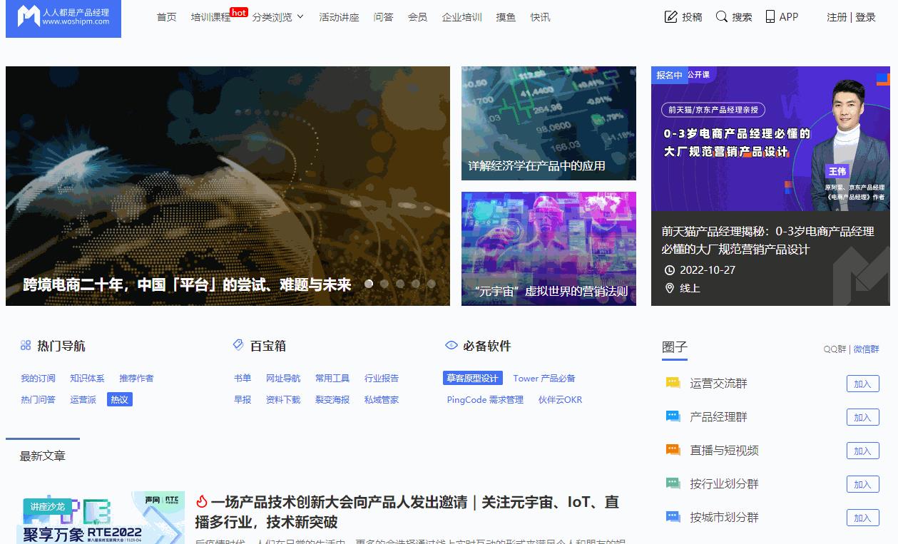The height and width of the screenshot is (544, 898).
Task: Click the location pin icon next to 线上
Action: 670,288
